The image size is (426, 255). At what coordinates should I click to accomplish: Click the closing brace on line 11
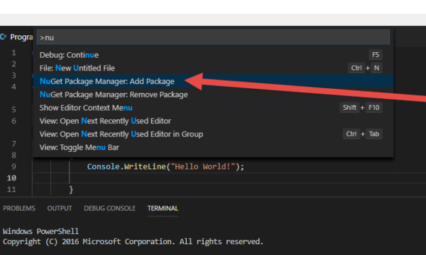[71, 189]
